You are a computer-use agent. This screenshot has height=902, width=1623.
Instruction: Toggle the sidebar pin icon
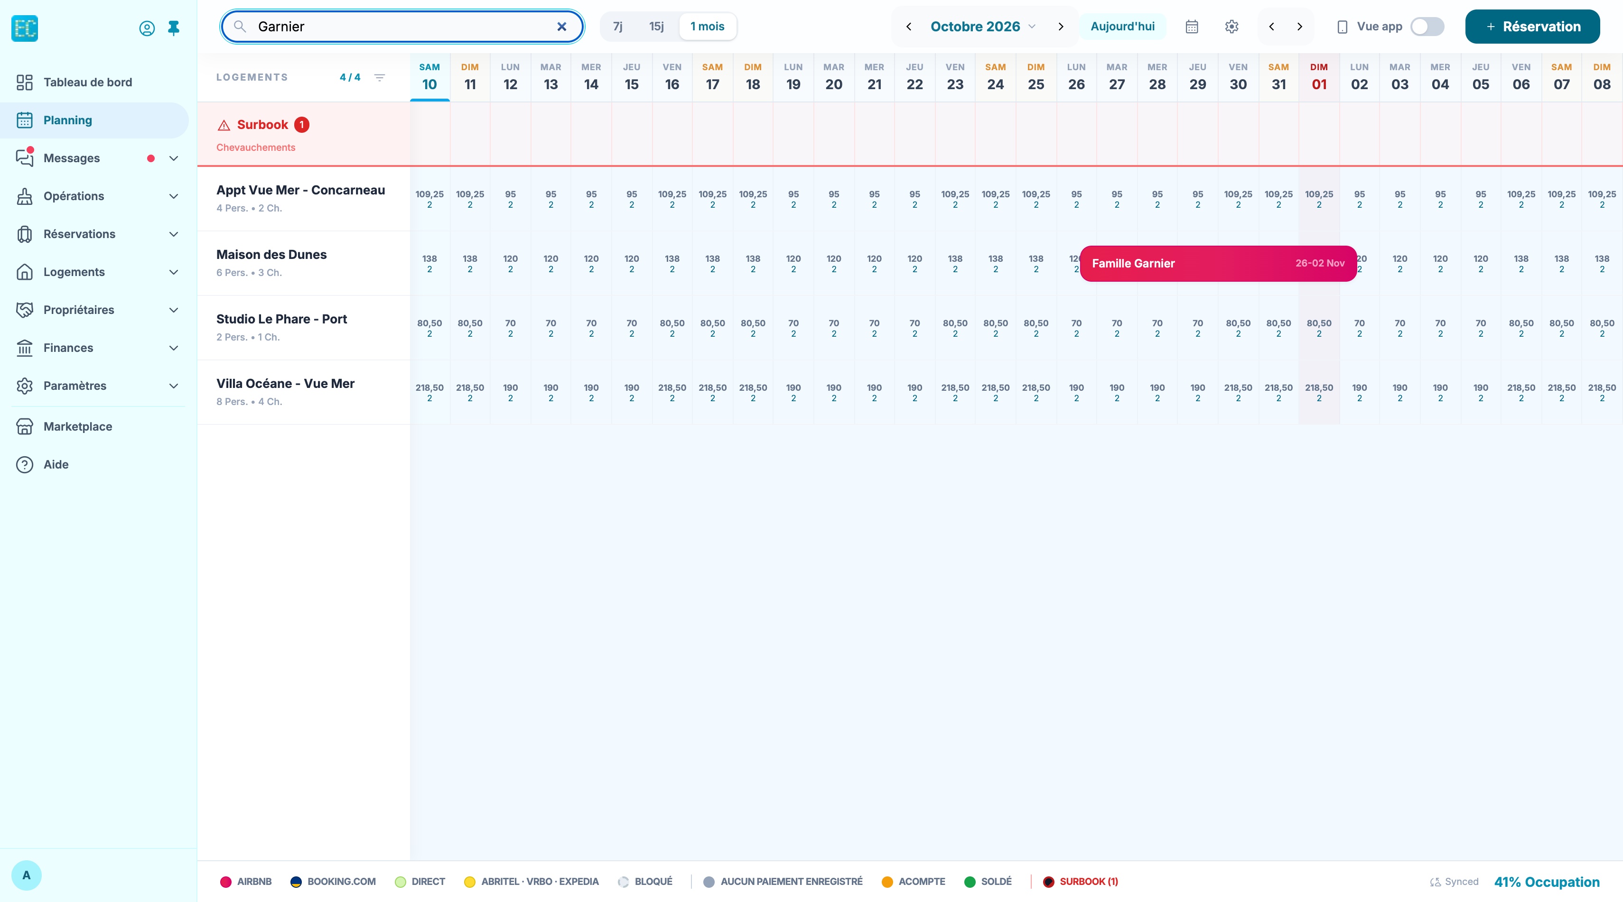pyautogui.click(x=174, y=28)
